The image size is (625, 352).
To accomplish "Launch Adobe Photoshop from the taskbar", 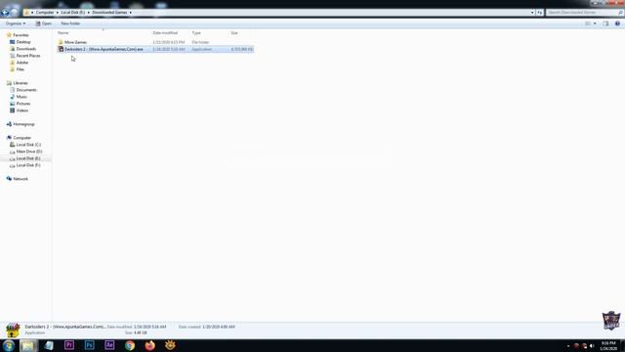I will pos(89,345).
